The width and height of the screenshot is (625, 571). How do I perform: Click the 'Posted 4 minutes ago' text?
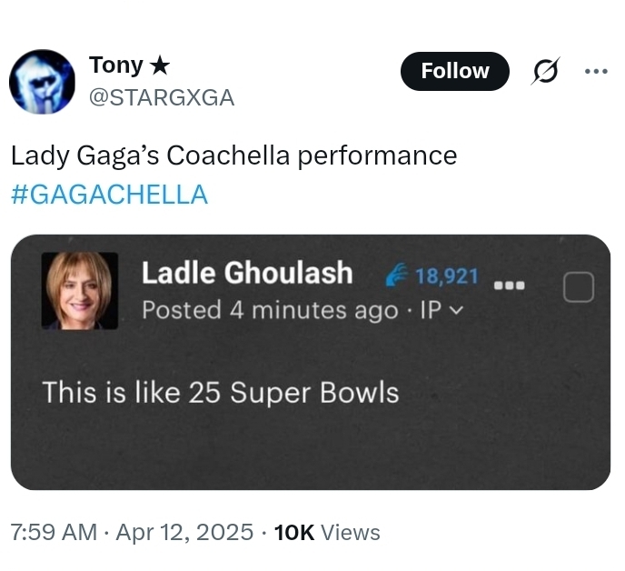point(270,310)
